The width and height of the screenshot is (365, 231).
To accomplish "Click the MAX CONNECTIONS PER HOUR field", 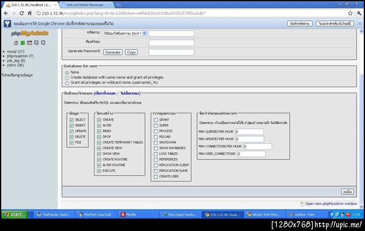I will pyautogui.click(x=257, y=146).
